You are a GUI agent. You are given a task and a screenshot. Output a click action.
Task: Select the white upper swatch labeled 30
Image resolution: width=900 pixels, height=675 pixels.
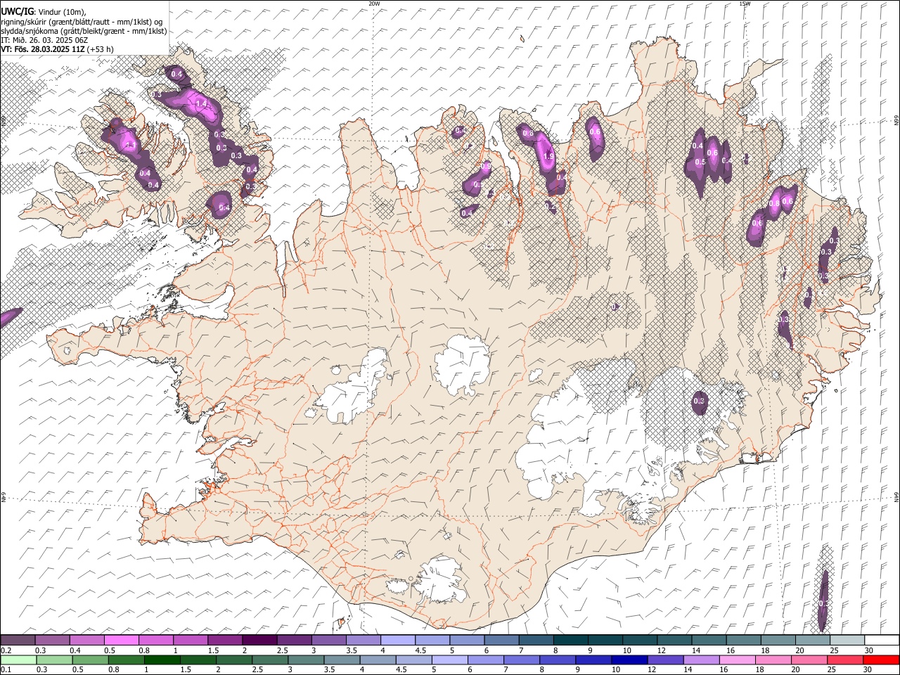881,640
